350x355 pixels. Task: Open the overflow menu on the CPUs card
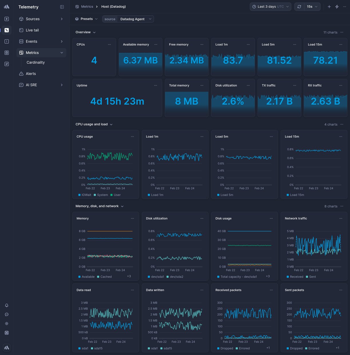[x=110, y=45]
